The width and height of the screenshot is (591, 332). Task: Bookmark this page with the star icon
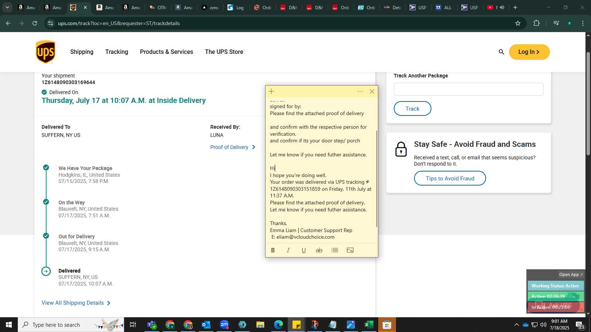(518, 23)
